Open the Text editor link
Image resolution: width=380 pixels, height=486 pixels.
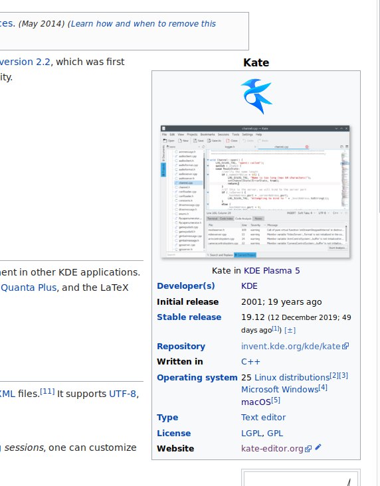click(263, 418)
